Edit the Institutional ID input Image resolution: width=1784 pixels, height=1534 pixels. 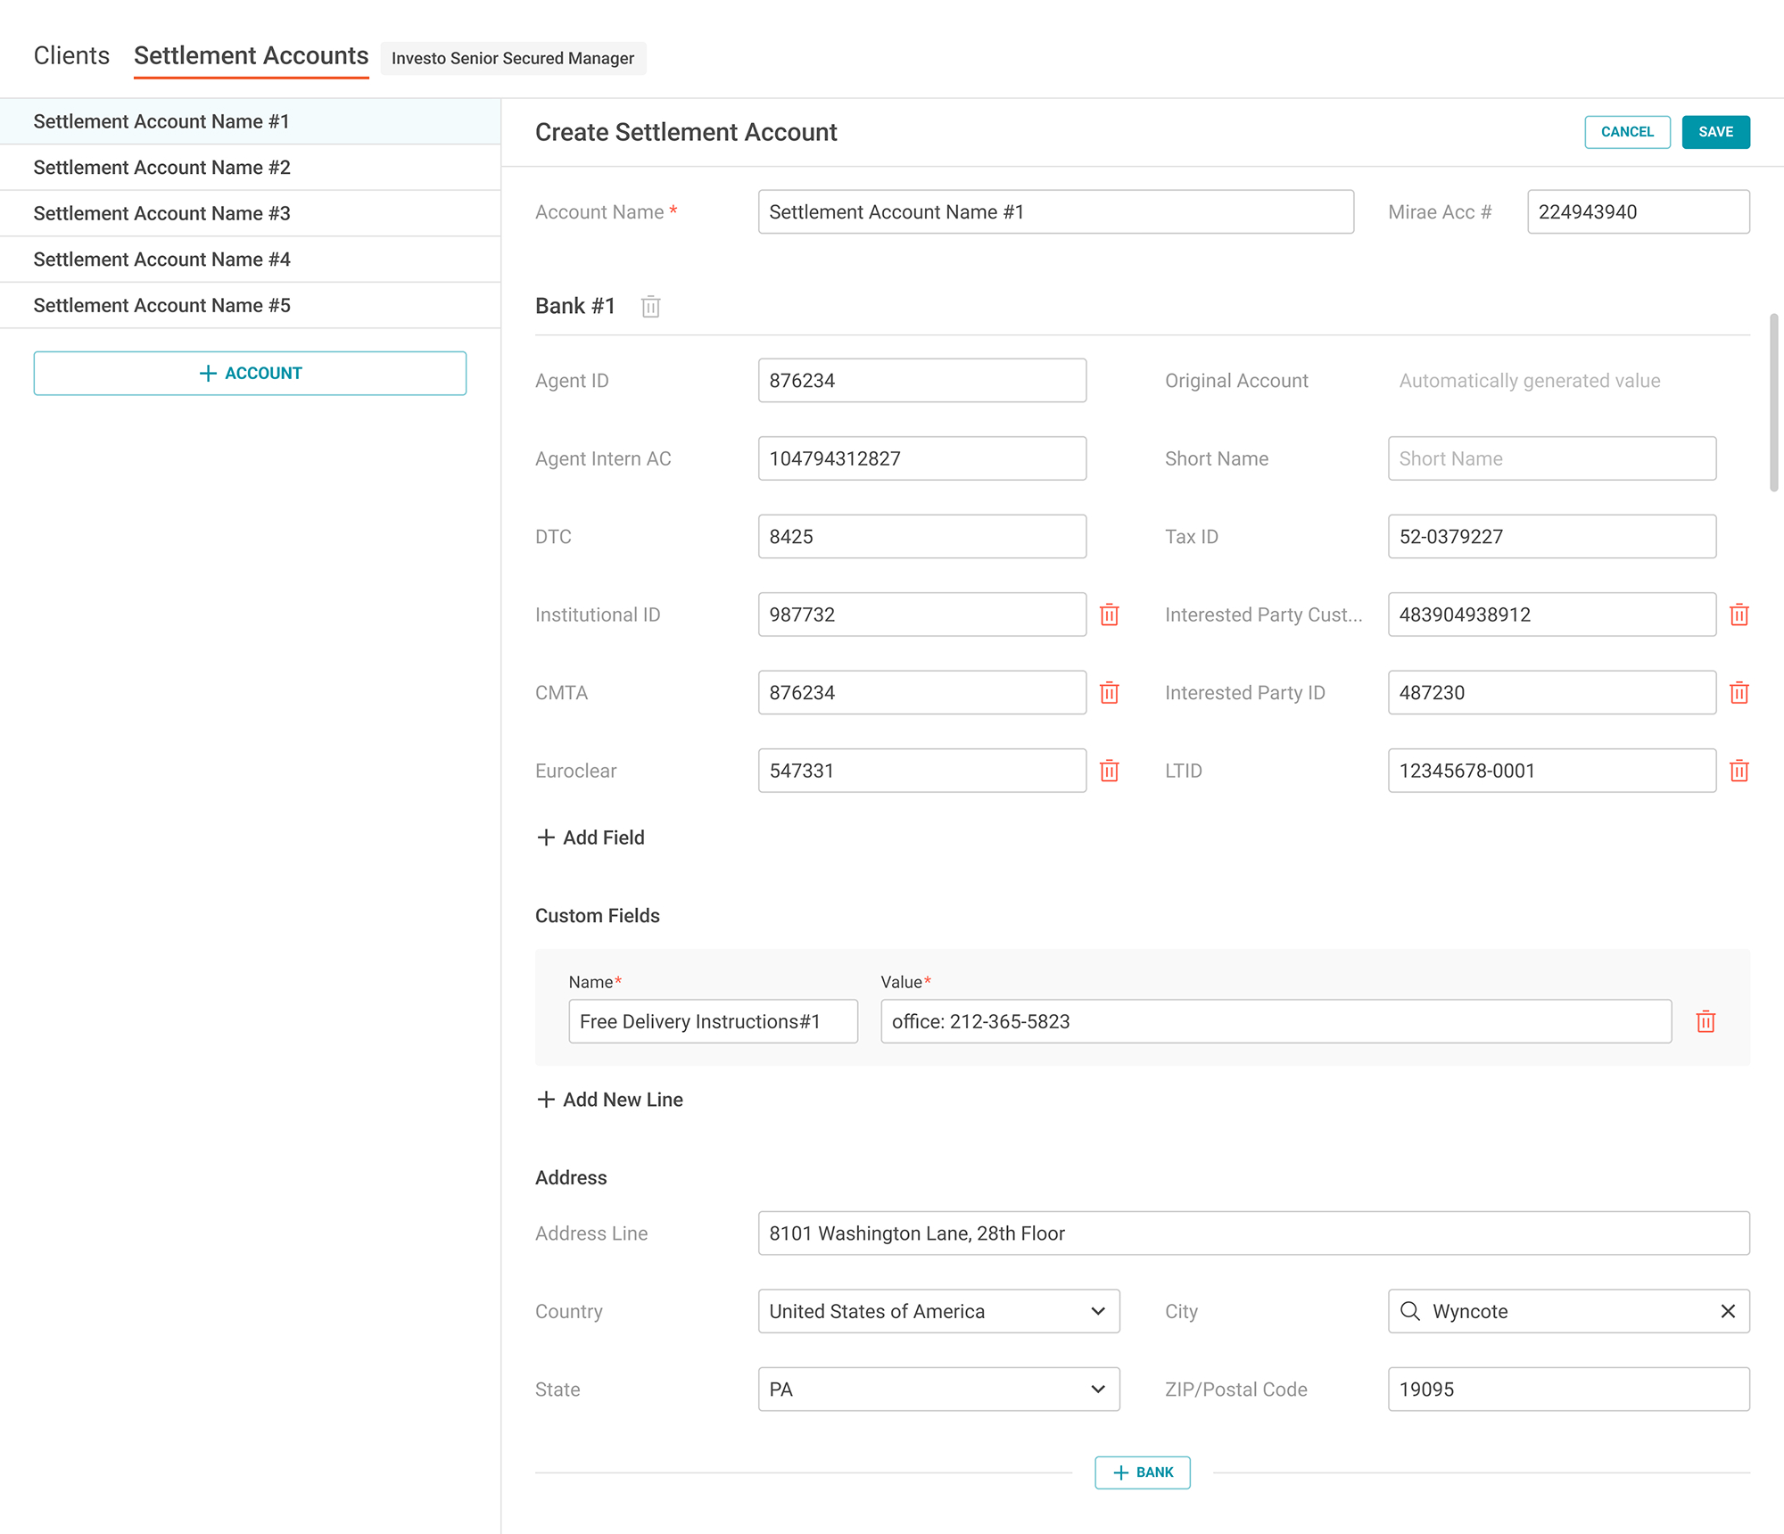(x=922, y=614)
